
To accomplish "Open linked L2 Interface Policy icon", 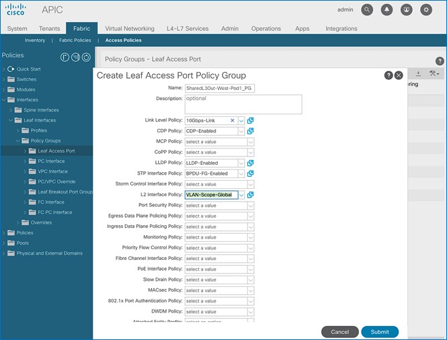I will (x=250, y=195).
